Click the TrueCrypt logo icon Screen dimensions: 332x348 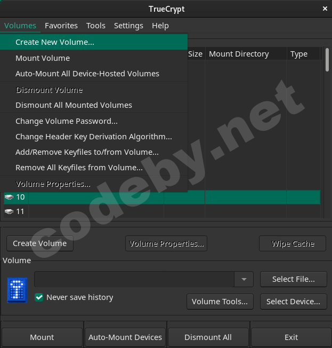point(17,290)
